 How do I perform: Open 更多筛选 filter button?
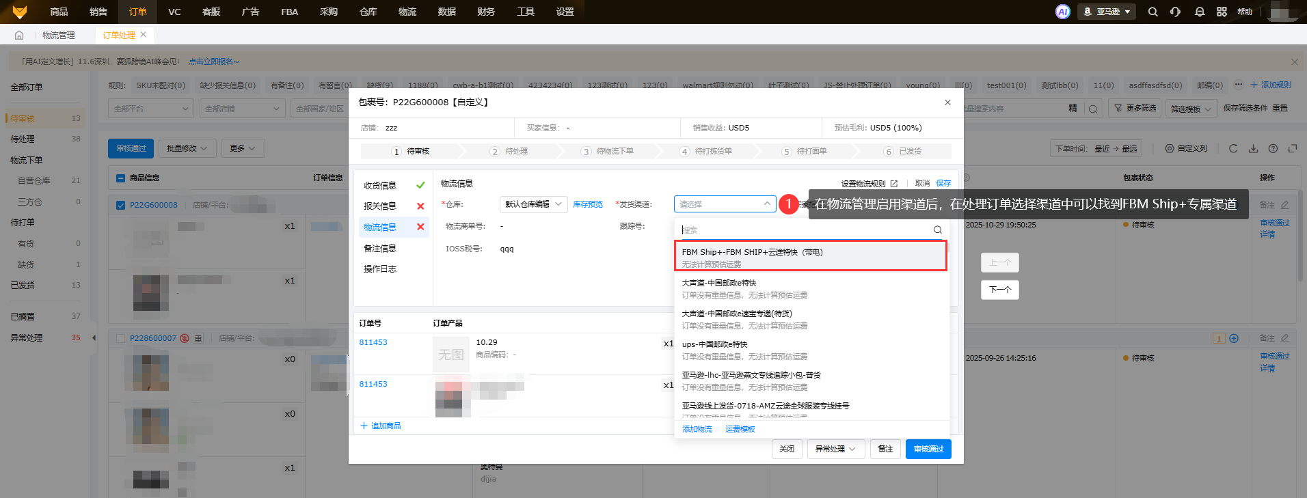pyautogui.click(x=1135, y=109)
